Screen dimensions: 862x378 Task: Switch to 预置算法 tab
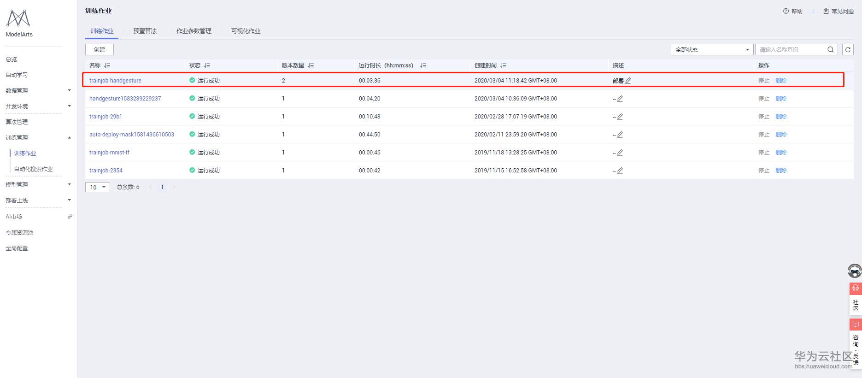click(x=145, y=31)
